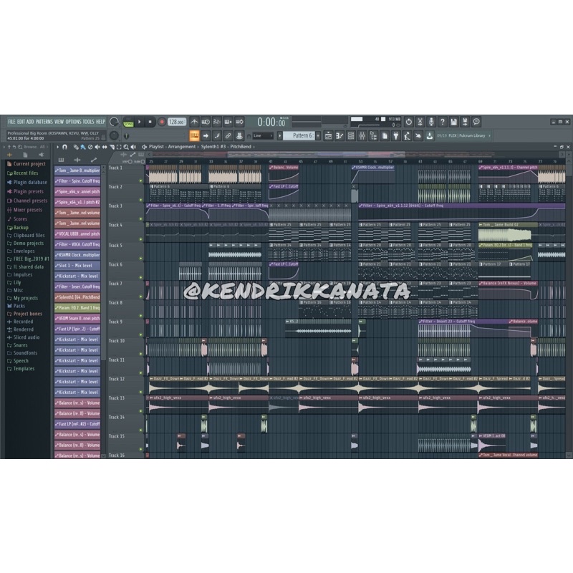This screenshot has width=573, height=573.
Task: Choose the Select tool in playlist toolbar
Action: point(119,147)
